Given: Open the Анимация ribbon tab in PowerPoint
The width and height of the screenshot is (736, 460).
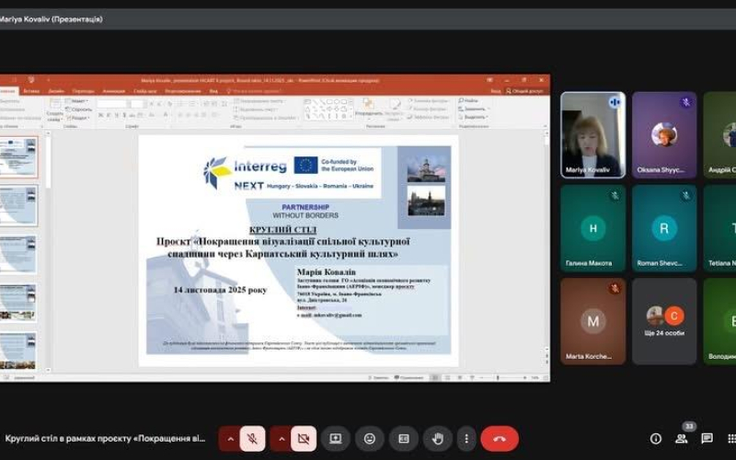Looking at the screenshot, I should click(x=113, y=91).
